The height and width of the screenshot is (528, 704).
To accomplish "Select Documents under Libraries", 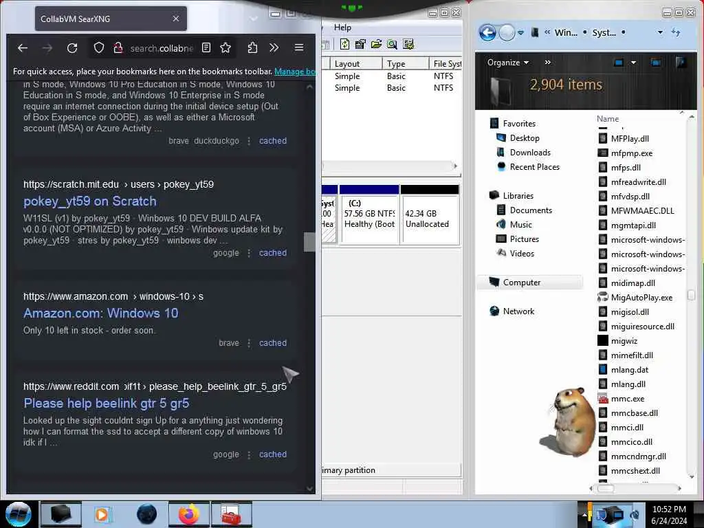I will (x=531, y=210).
